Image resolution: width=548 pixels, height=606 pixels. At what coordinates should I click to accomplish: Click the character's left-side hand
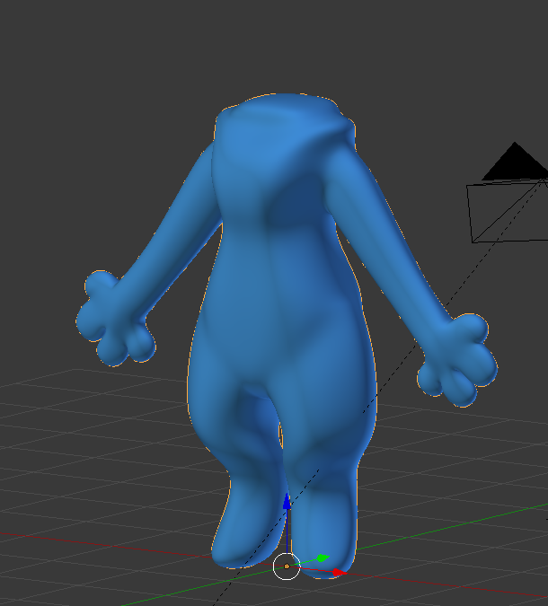[115, 320]
